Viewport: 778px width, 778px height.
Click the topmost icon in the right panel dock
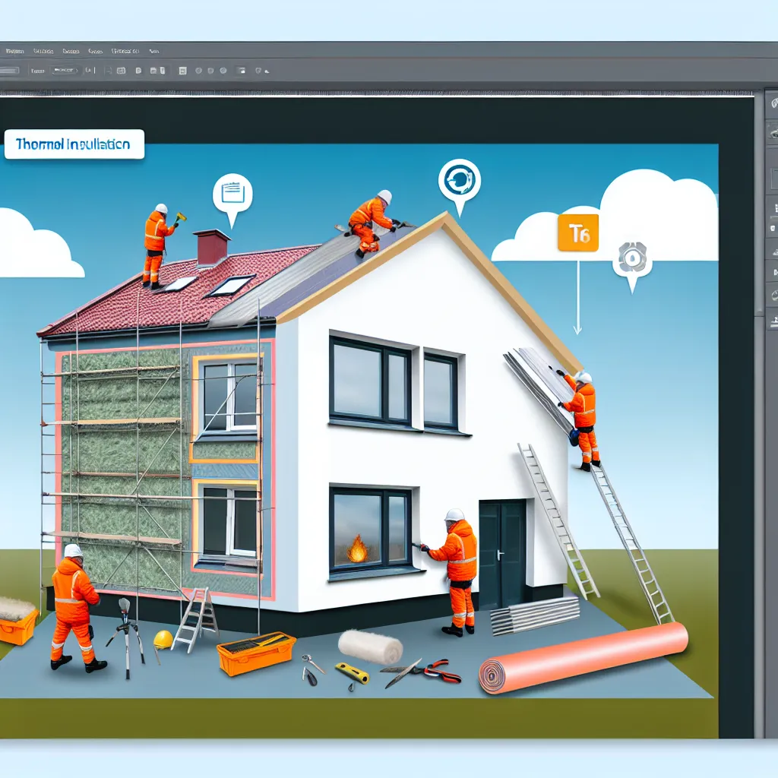click(773, 102)
